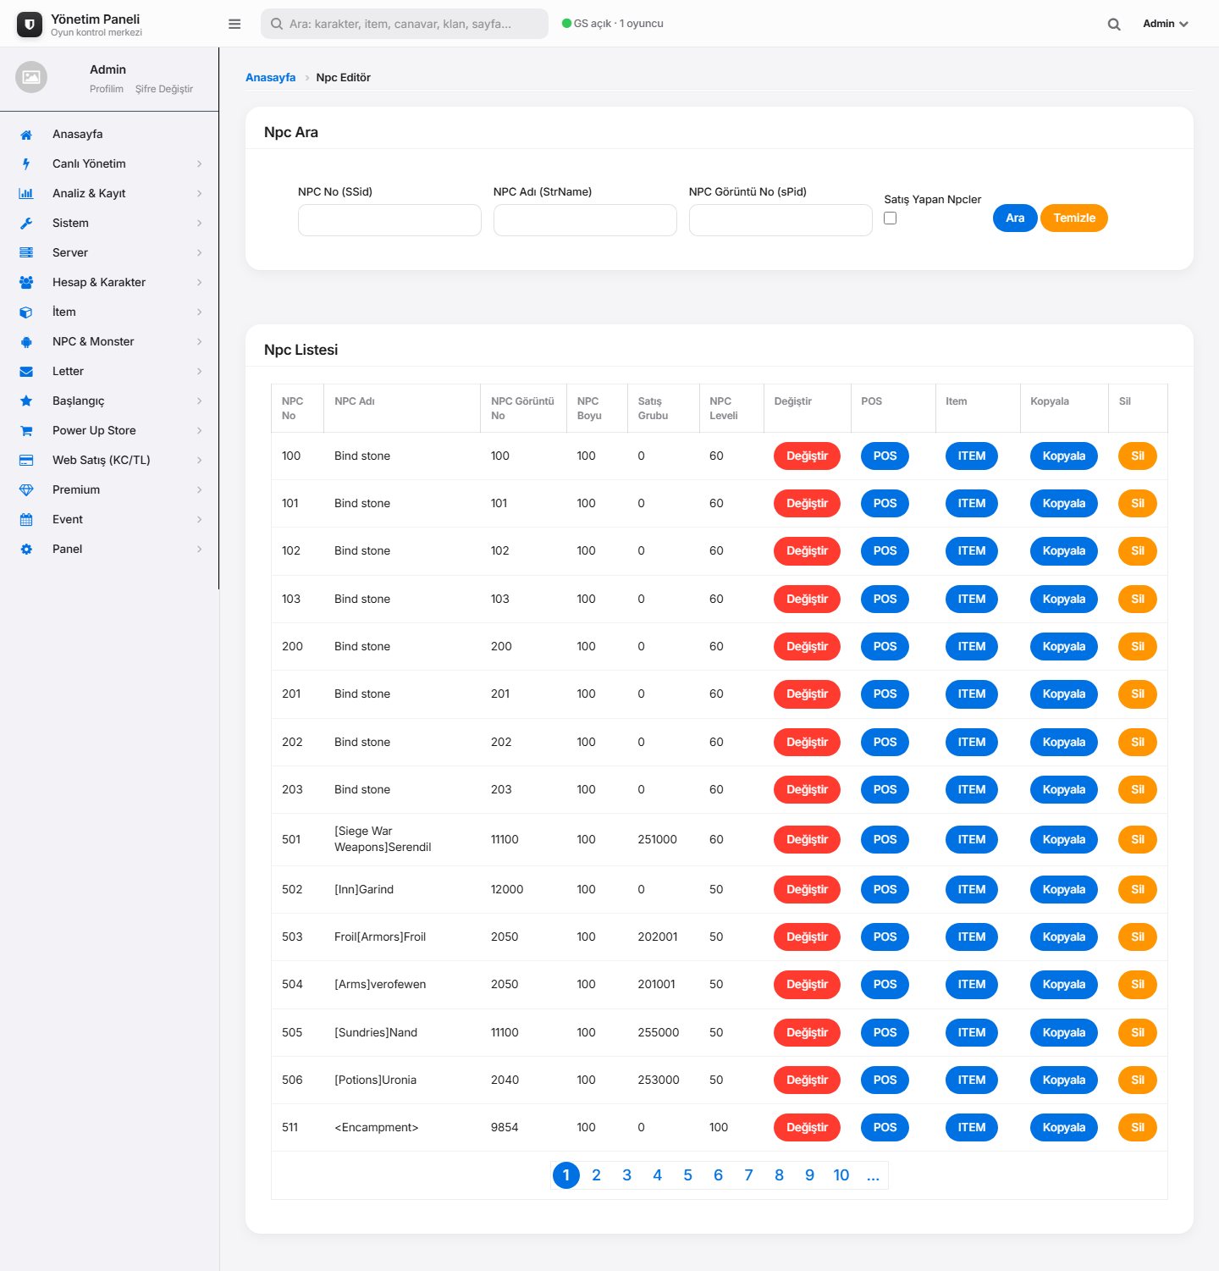Focus the NPC No (SSid) input field
The width and height of the screenshot is (1219, 1271).
click(389, 220)
